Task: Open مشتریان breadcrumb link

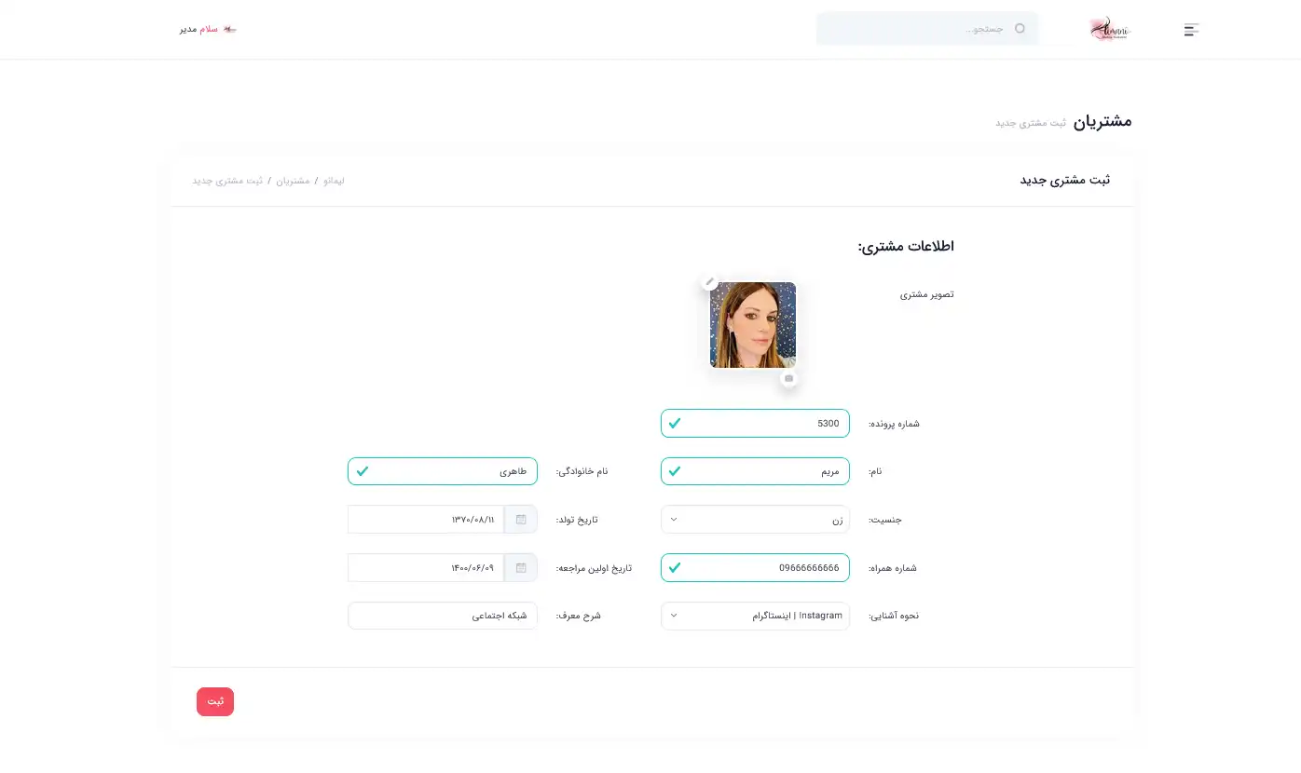Action: tap(293, 181)
